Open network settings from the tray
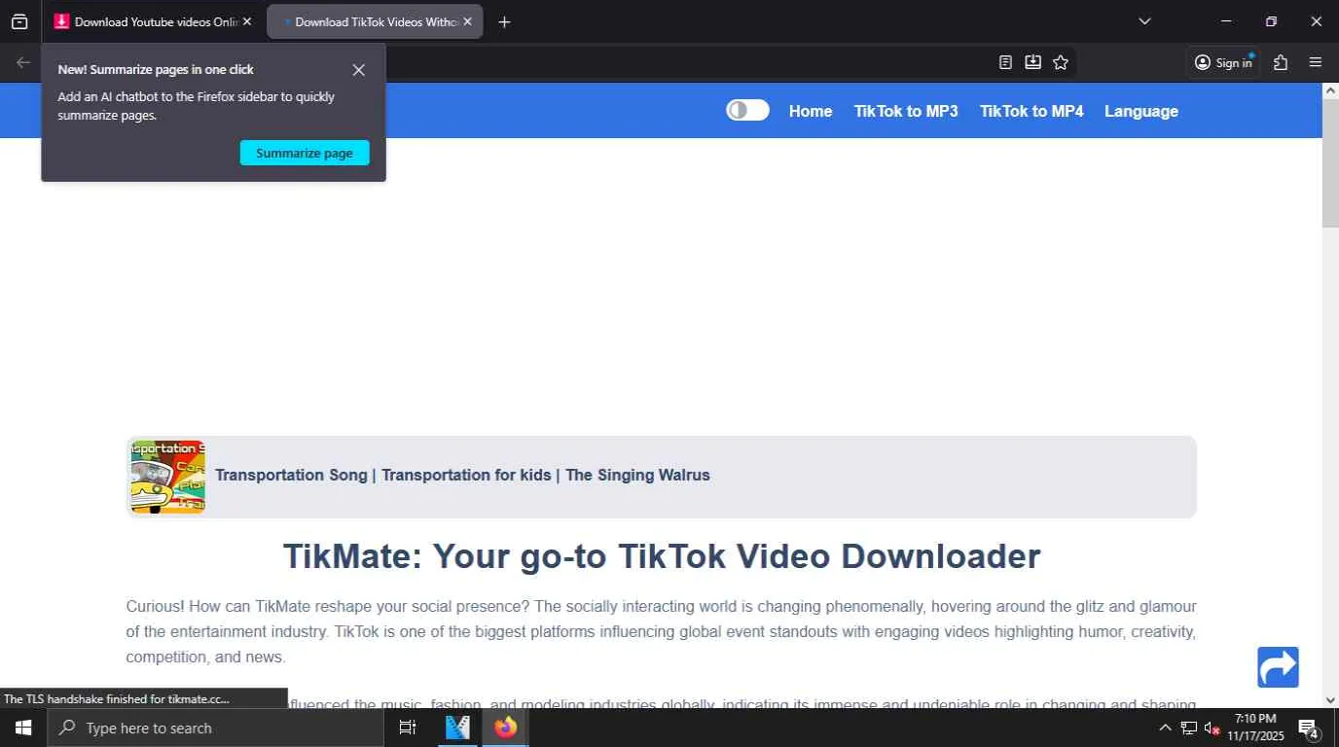The image size is (1339, 747). click(1188, 728)
